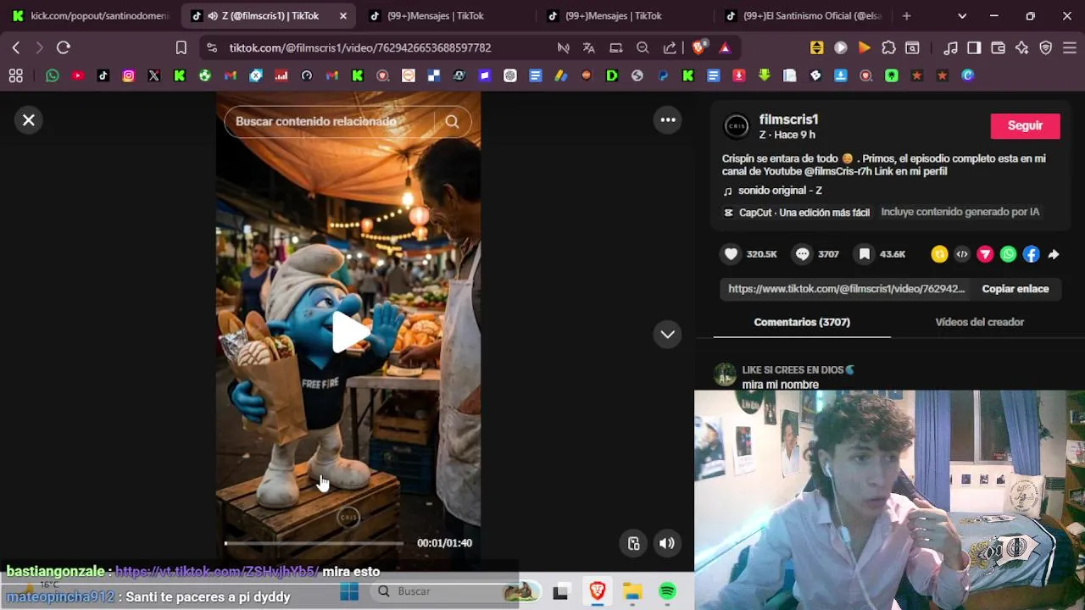
Task: Click the Windows Start button
Action: [349, 591]
